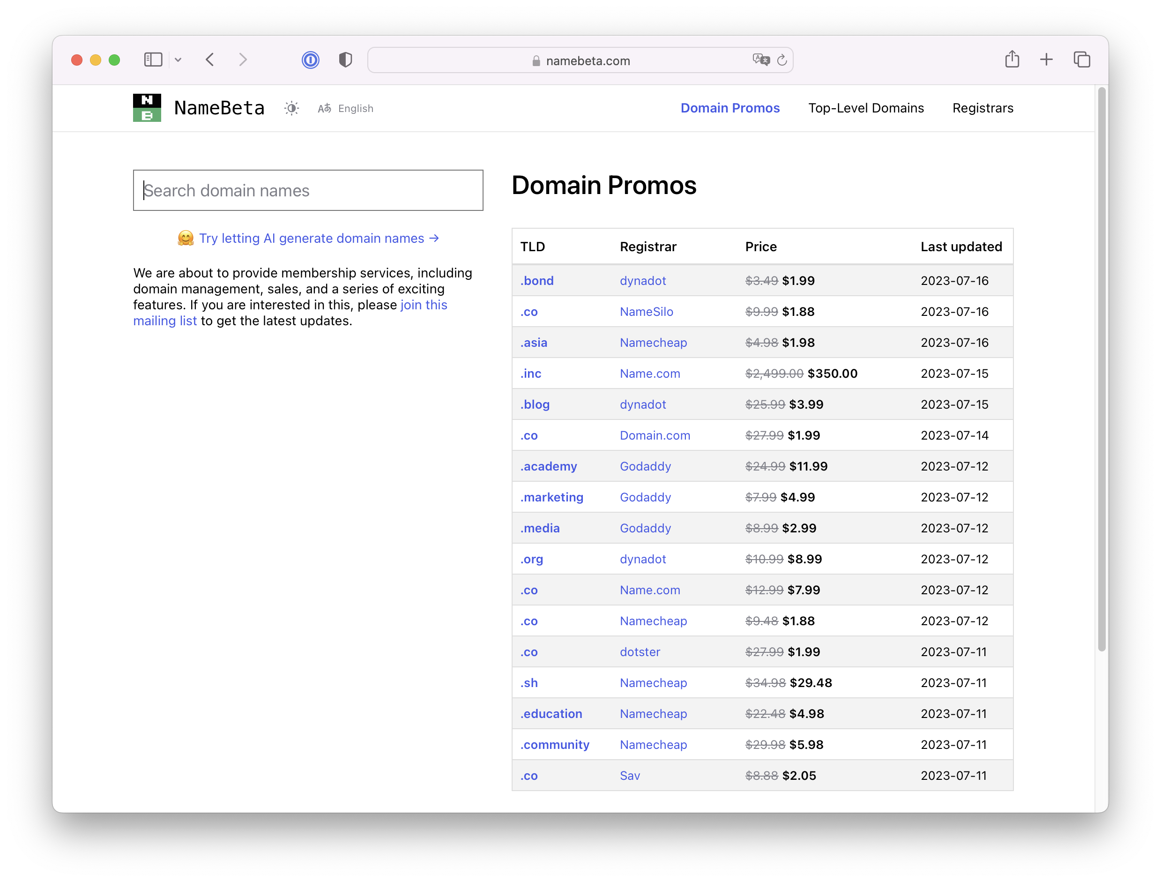Viewport: 1161px width, 882px height.
Task: Open the .academy TLD link
Action: point(549,467)
